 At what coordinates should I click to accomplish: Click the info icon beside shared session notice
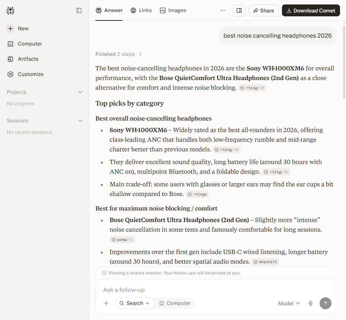click(x=104, y=273)
